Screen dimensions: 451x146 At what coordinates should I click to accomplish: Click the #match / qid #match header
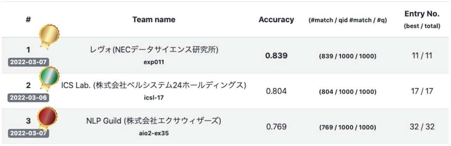coord(347,20)
